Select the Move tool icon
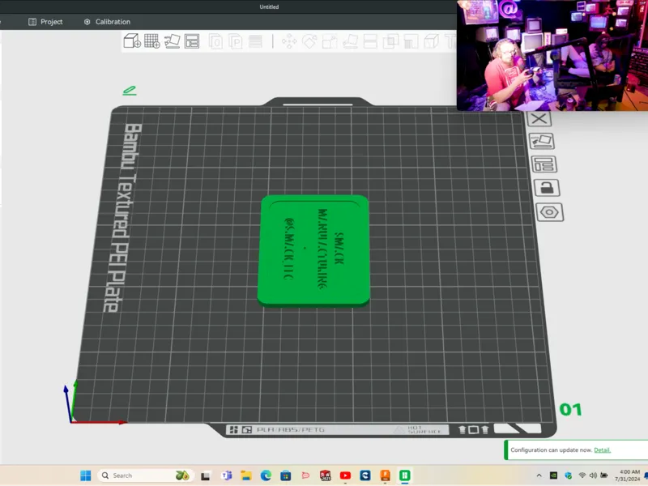Image resolution: width=648 pixels, height=486 pixels. (289, 41)
